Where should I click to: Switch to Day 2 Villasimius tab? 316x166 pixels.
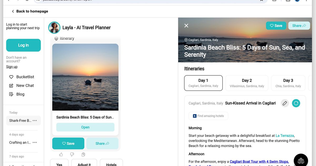247,83
